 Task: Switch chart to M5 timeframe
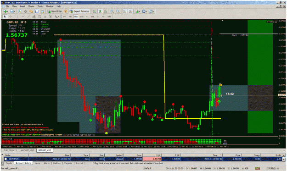70,17
